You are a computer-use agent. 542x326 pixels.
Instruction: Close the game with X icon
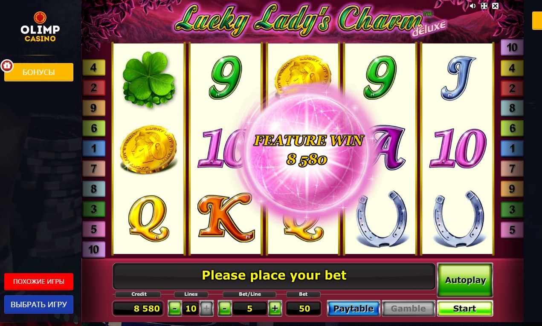tap(495, 6)
